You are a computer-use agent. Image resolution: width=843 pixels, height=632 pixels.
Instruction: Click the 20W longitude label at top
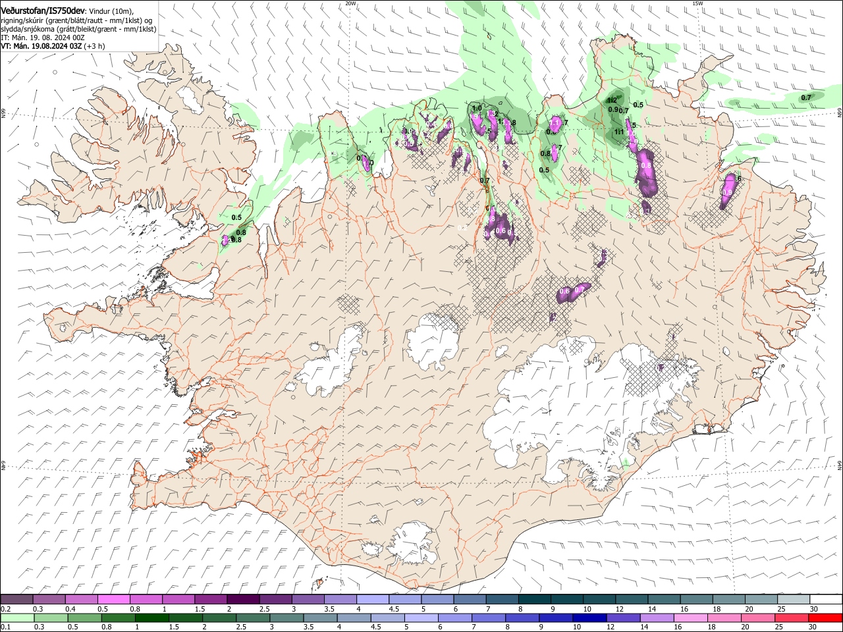(x=350, y=3)
